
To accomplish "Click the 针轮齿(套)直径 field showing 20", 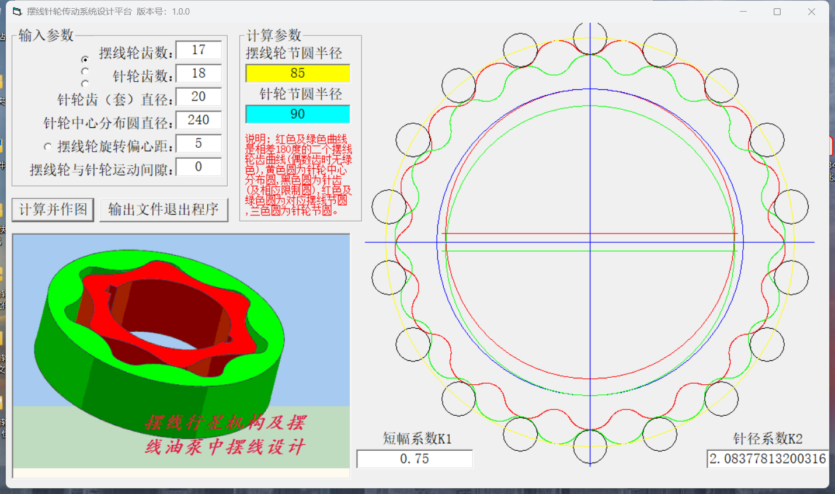I will coord(199,97).
